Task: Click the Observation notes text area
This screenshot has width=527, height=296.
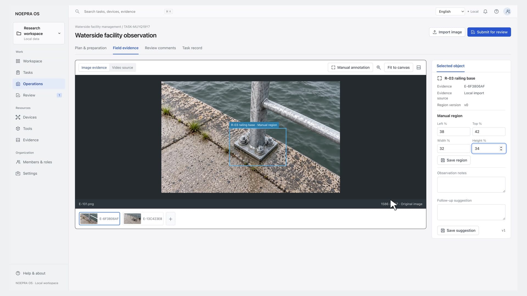Action: 471,185
